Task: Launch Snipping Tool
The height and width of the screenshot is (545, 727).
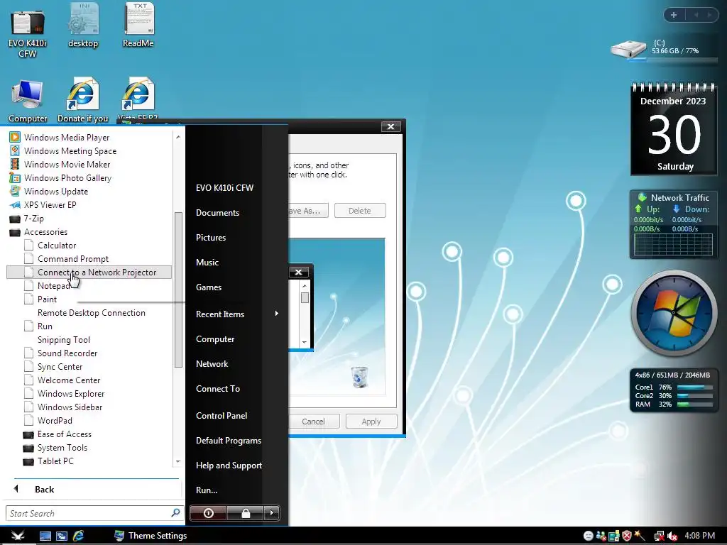Action: [x=63, y=340]
